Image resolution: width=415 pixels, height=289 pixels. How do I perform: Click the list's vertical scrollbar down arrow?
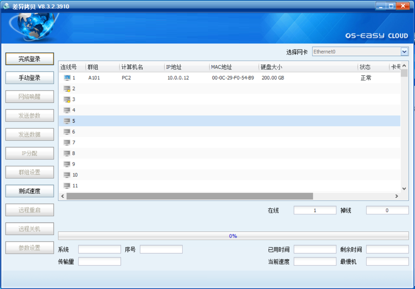[404, 189]
